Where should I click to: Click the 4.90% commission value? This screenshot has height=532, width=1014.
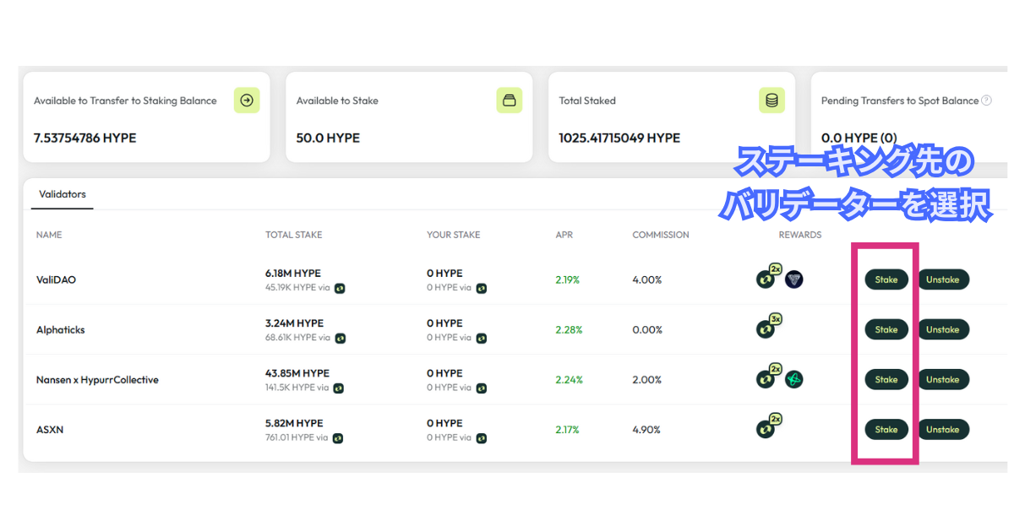[x=647, y=429]
